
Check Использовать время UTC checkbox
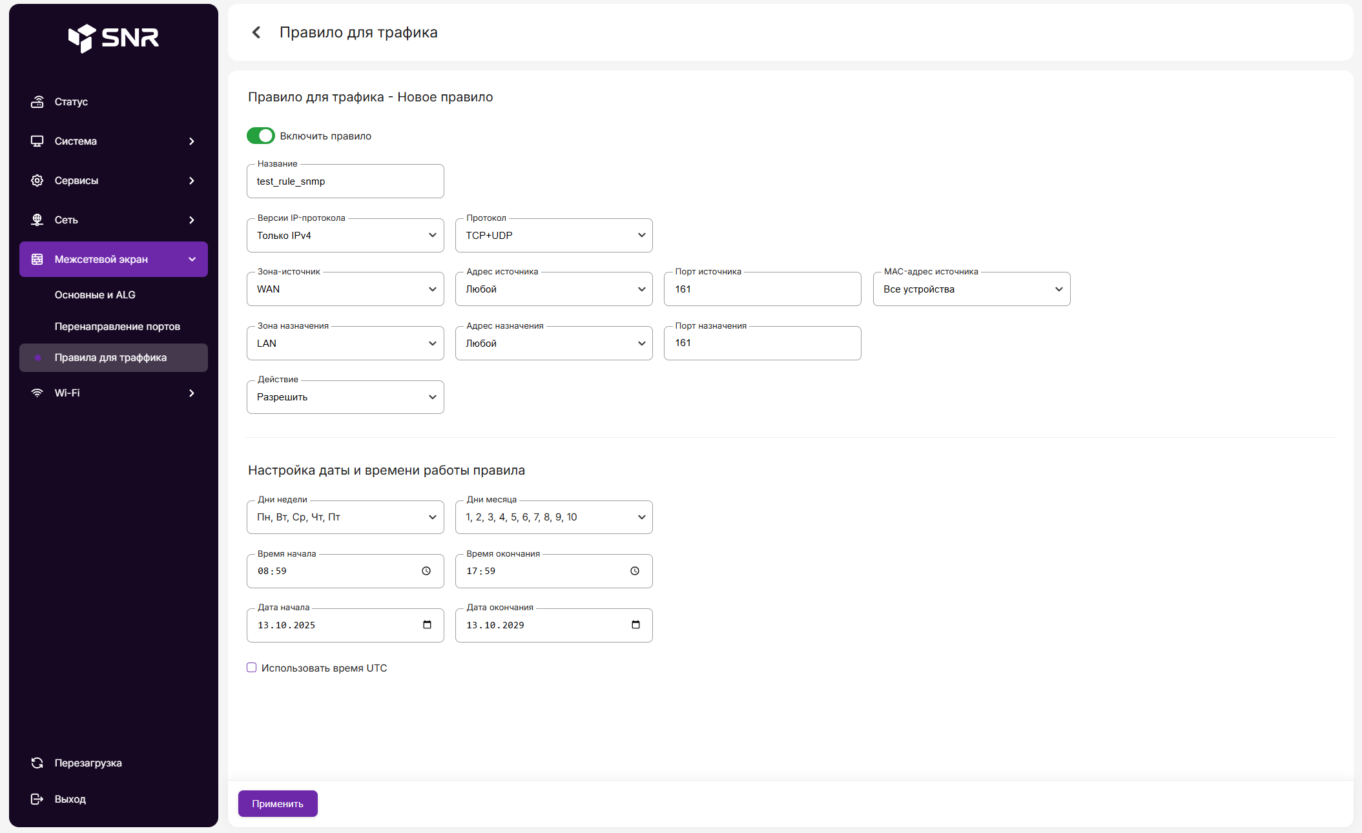coord(252,668)
